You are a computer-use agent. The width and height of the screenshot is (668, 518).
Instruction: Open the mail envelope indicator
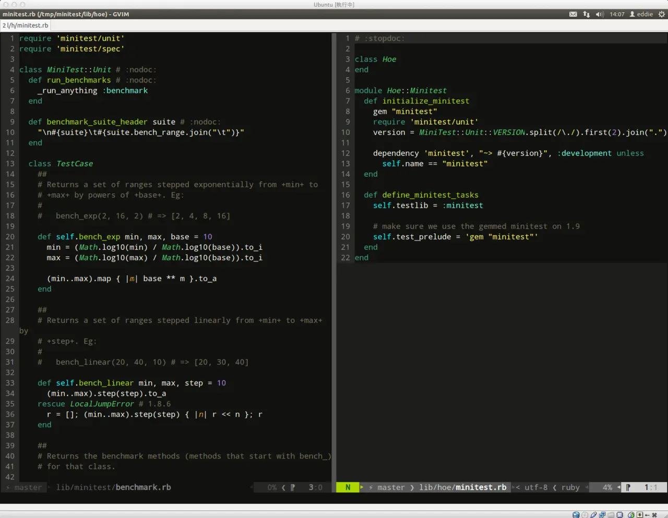tap(573, 14)
